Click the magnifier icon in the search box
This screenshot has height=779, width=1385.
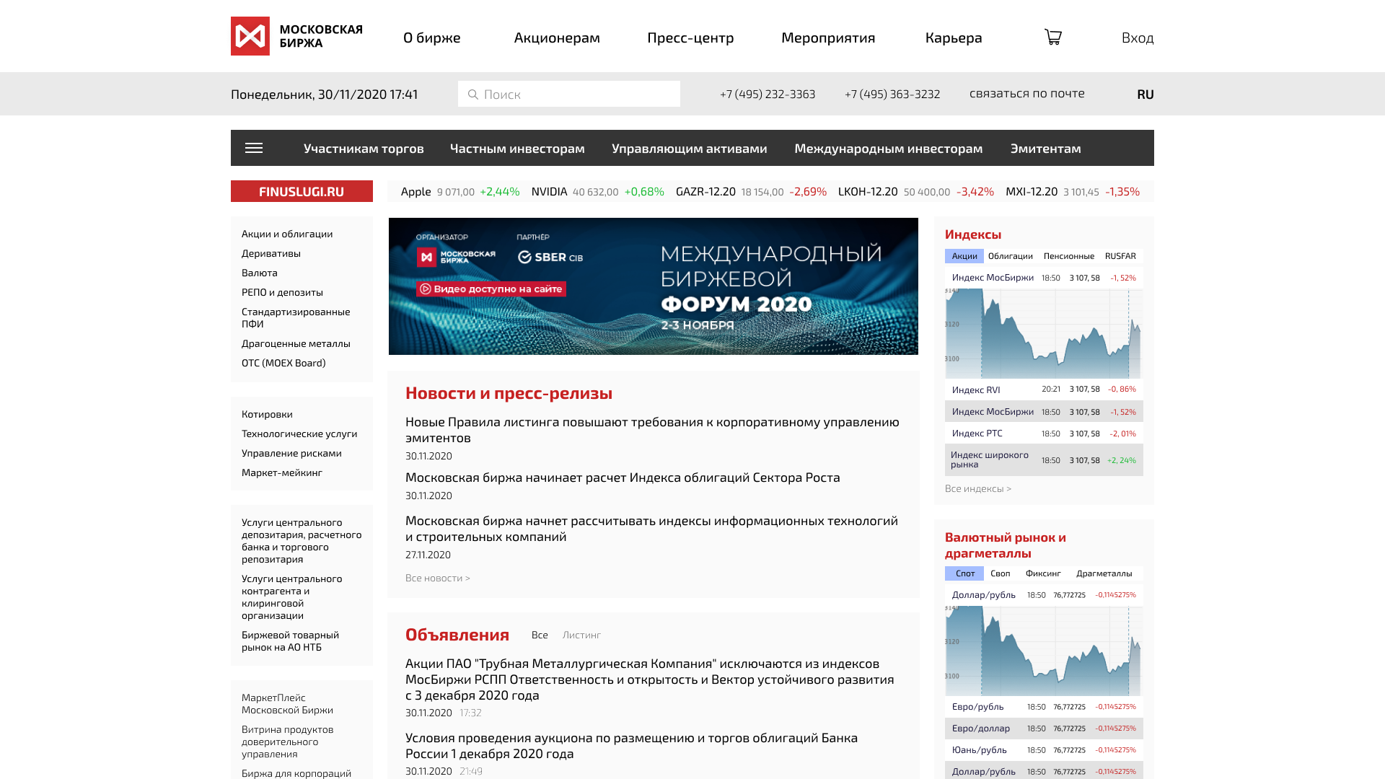click(473, 94)
